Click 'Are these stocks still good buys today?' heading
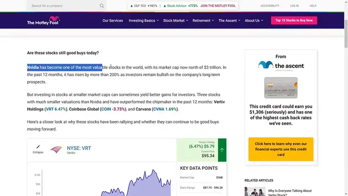 63,53
